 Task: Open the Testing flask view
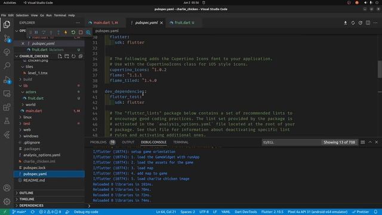[7, 121]
